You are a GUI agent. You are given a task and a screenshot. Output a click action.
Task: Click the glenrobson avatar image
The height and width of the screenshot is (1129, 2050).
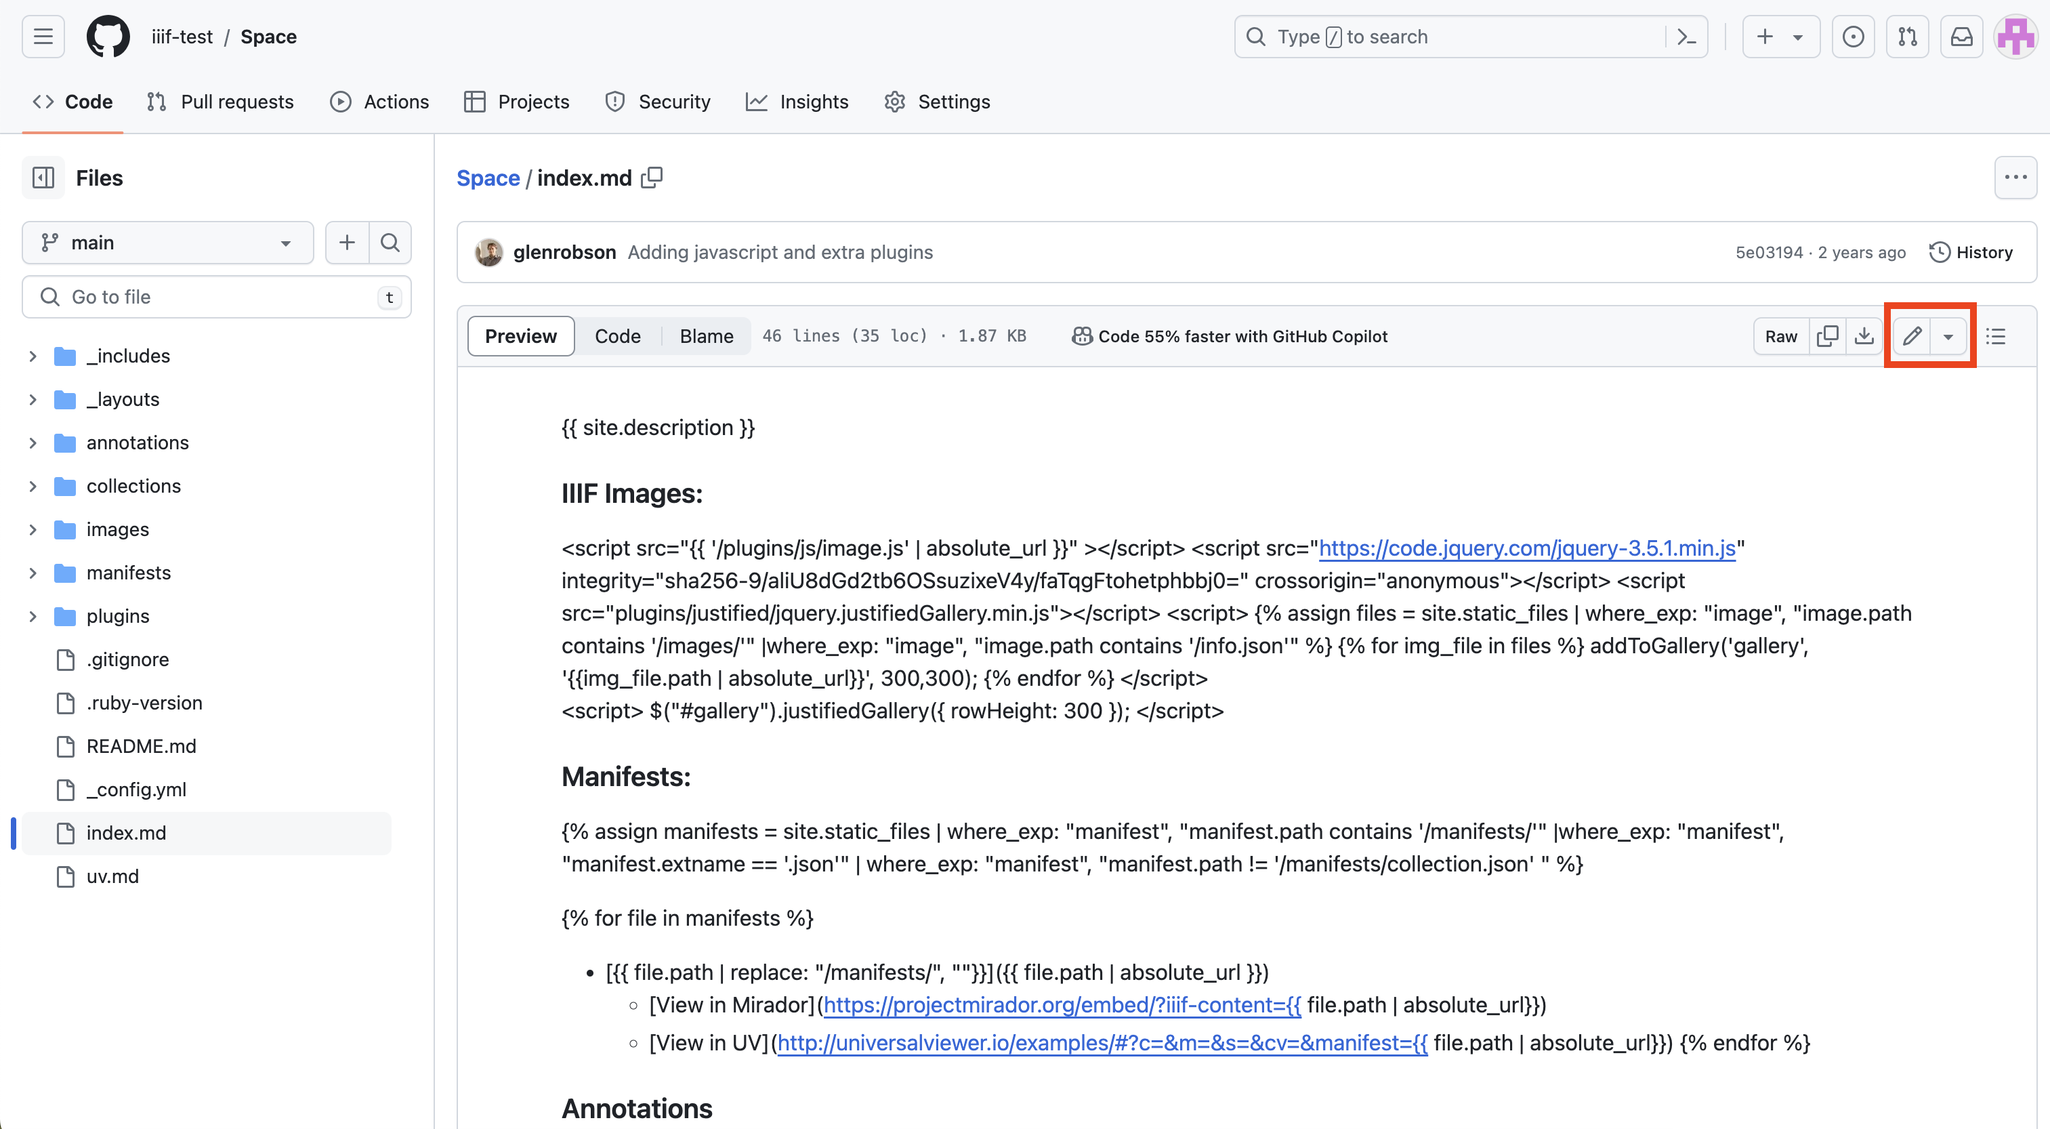pos(488,251)
